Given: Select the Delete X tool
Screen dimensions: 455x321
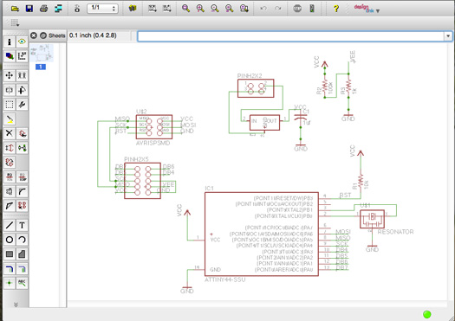Looking at the screenshot, I should (10, 133).
